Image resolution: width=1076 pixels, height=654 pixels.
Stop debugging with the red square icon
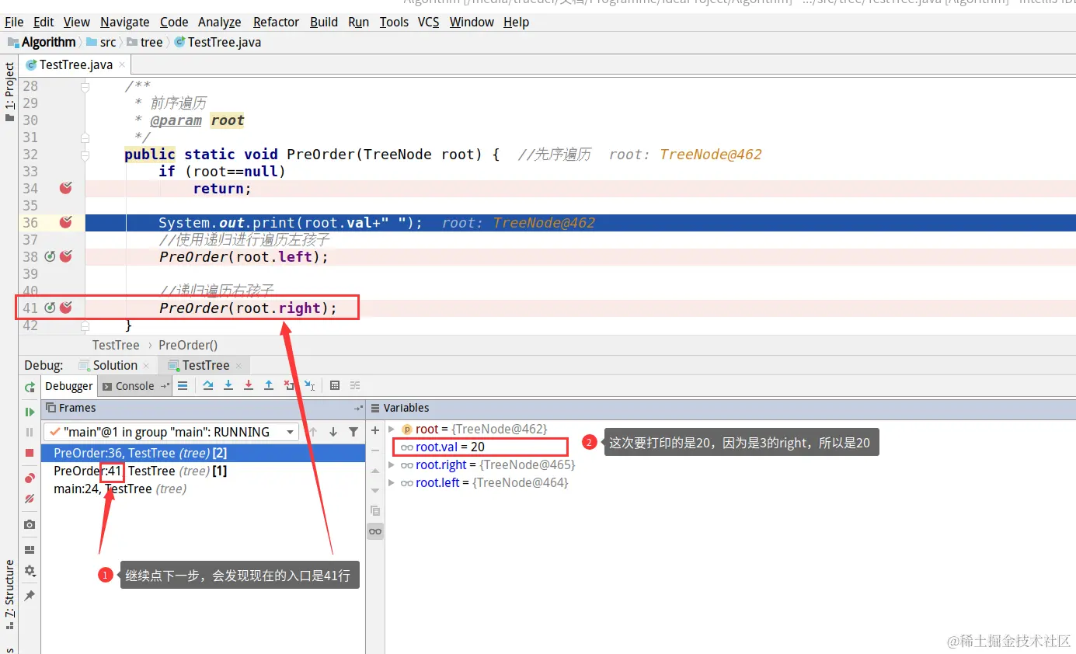click(x=30, y=452)
